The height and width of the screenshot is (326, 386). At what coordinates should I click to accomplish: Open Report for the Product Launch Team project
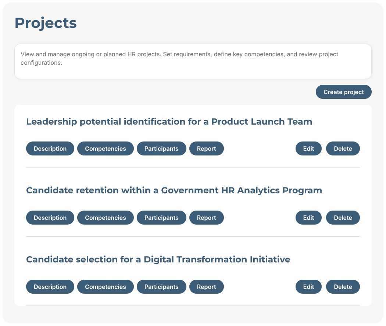[206, 149]
